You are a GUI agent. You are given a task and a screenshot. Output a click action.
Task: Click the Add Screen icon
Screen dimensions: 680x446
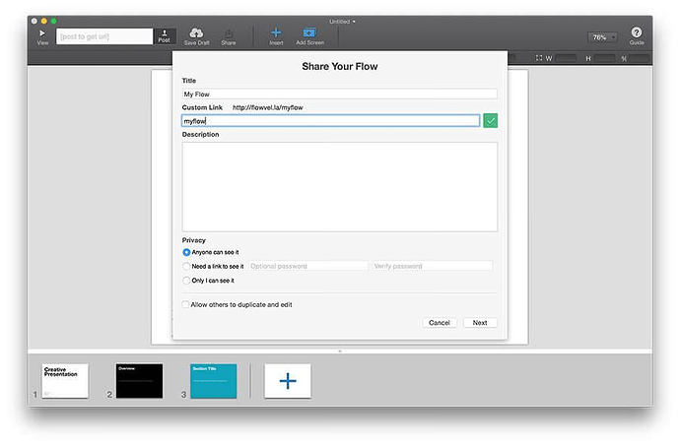309,32
